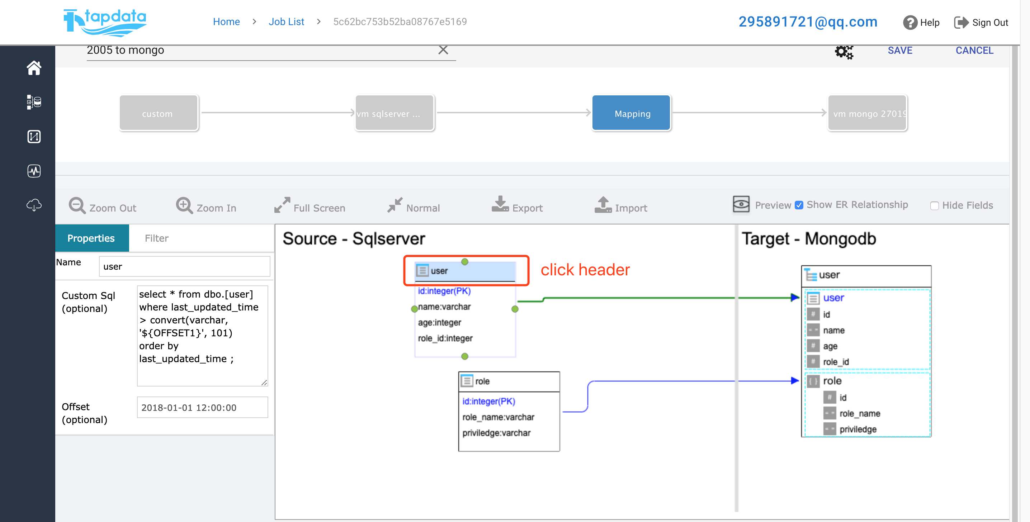This screenshot has width=1030, height=522.
Task: Click the Zoom Out magnifier
Action: pyautogui.click(x=77, y=205)
